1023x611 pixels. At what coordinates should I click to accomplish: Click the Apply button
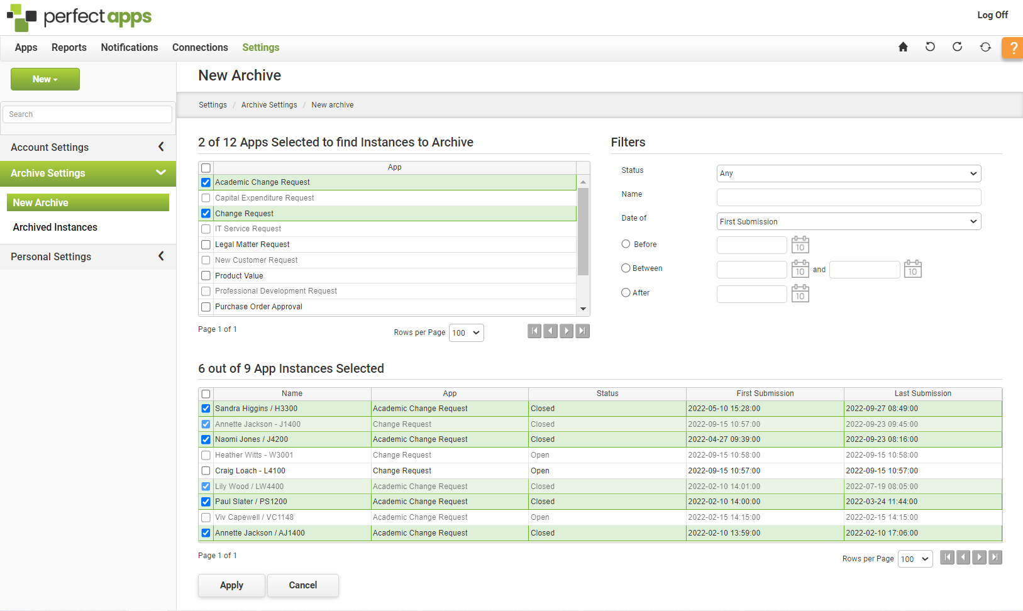coord(231,585)
